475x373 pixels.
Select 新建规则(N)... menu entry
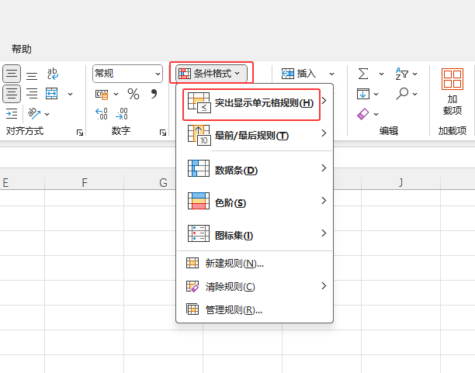(x=234, y=264)
